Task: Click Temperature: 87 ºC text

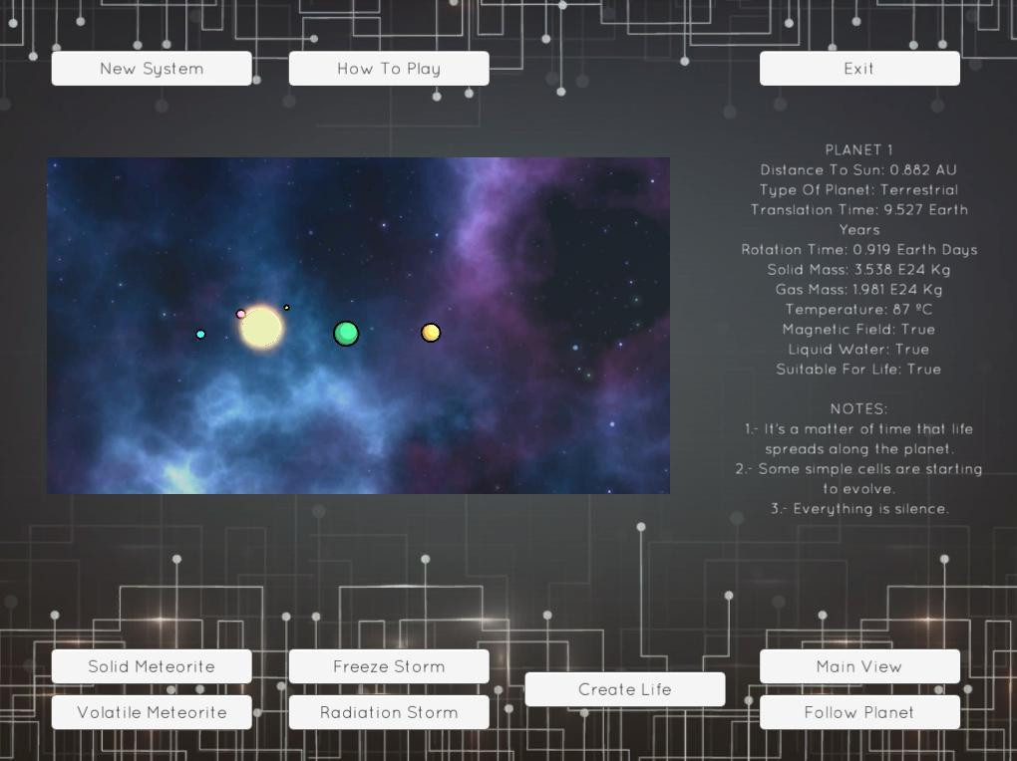Action: (x=858, y=309)
